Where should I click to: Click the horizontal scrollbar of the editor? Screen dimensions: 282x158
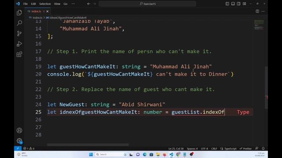tap(88, 144)
